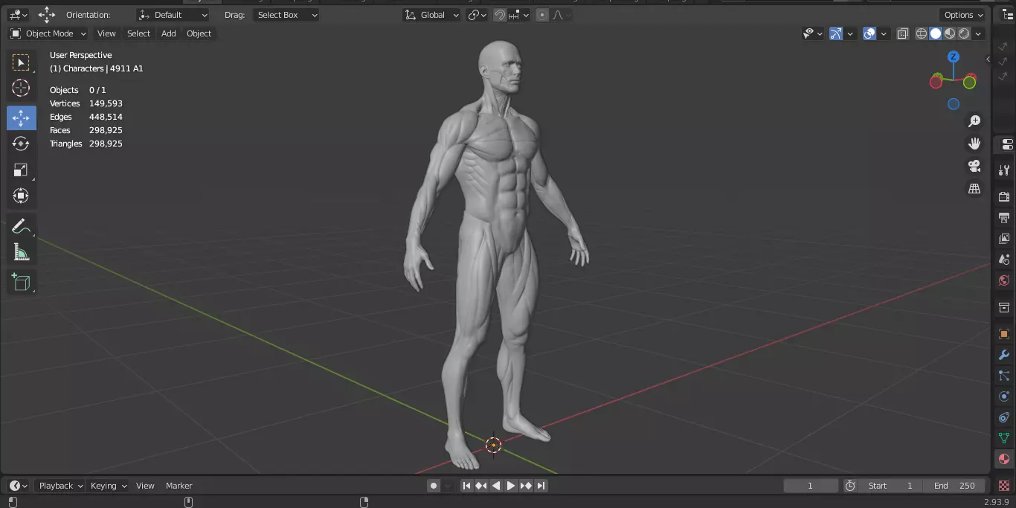Open the Marker menu
The height and width of the screenshot is (508, 1016).
179,486
